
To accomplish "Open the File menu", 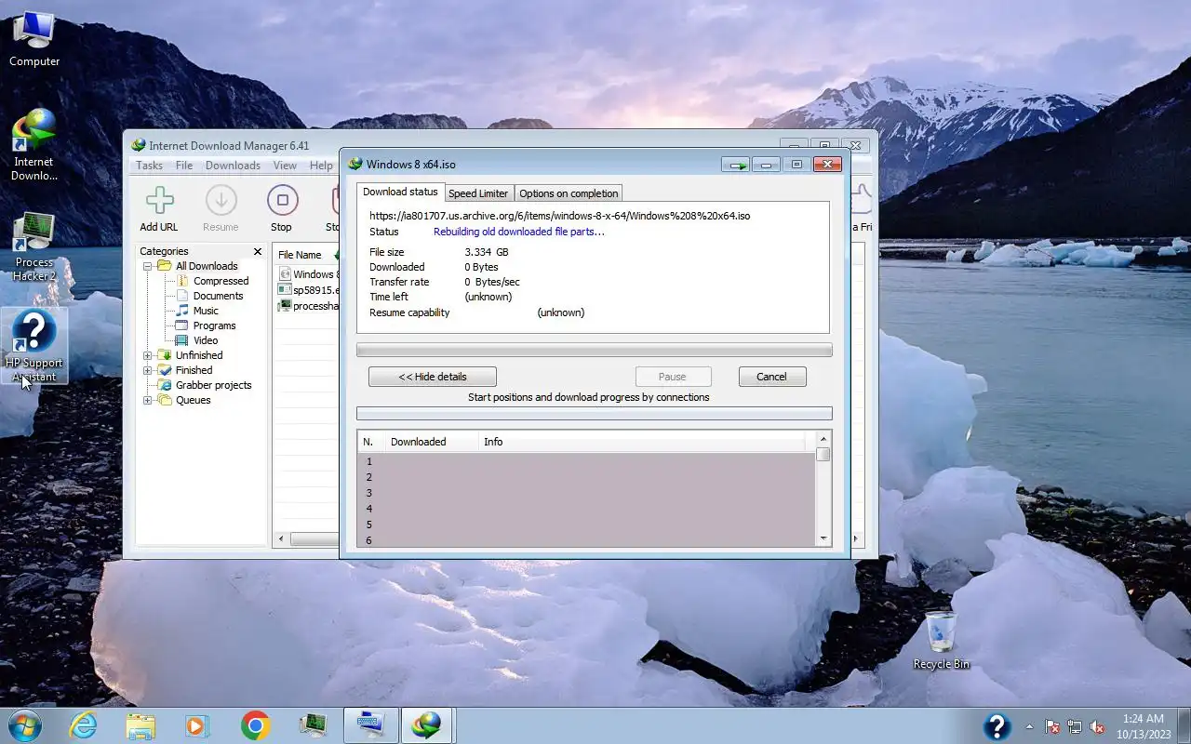I will [184, 166].
